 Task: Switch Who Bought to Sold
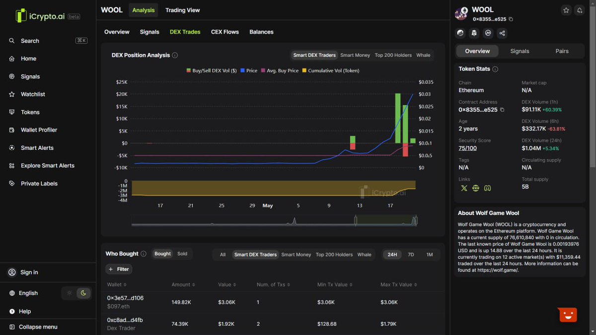(x=182, y=254)
